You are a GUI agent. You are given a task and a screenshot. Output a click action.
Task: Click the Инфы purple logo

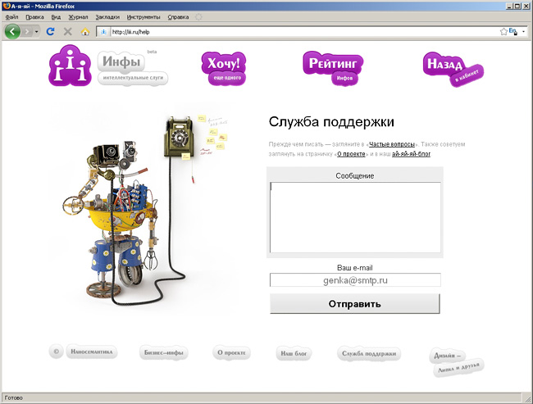pos(71,67)
